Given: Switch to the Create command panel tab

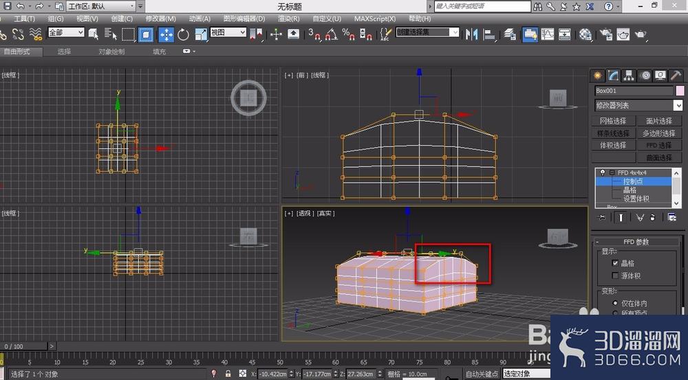Looking at the screenshot, I should (x=597, y=76).
